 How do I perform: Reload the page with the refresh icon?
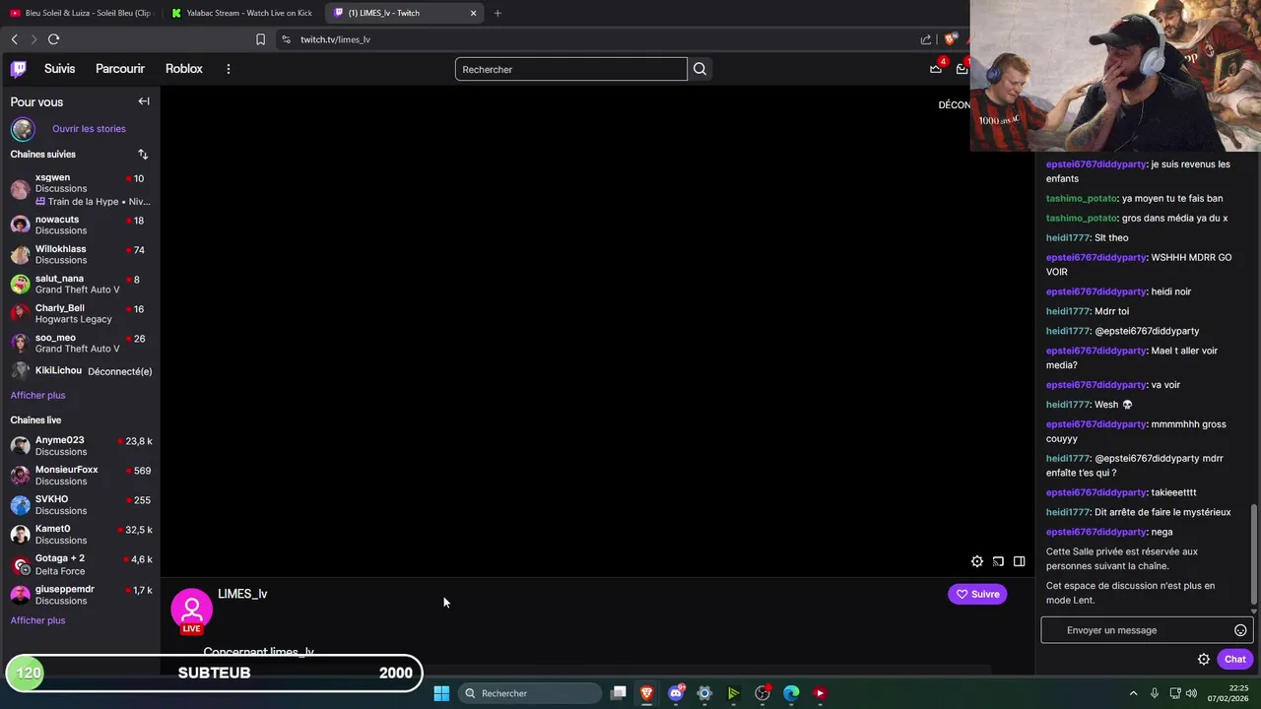point(53,39)
